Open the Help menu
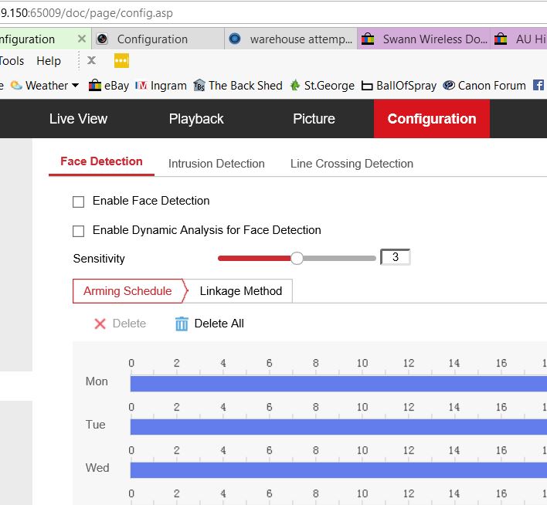Image resolution: width=547 pixels, height=505 pixels. click(x=49, y=61)
